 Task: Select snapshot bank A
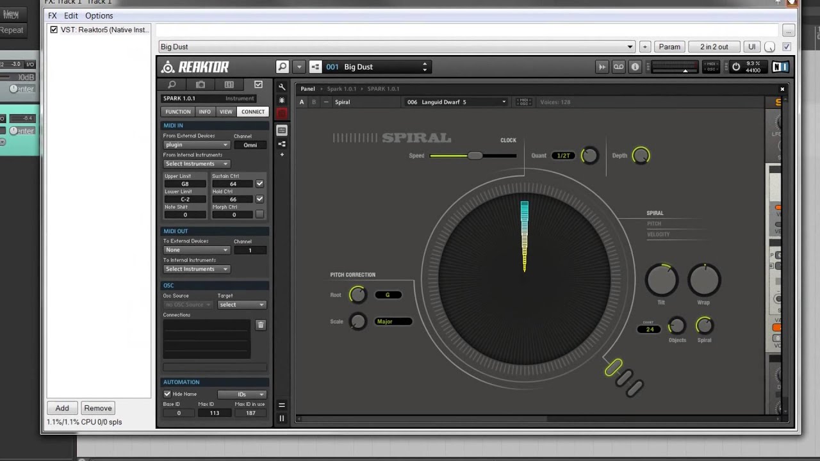point(302,102)
